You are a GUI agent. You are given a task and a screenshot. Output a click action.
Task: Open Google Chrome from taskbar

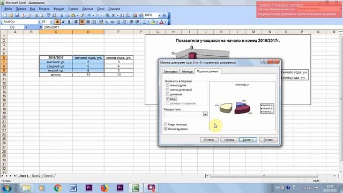(x=58, y=188)
